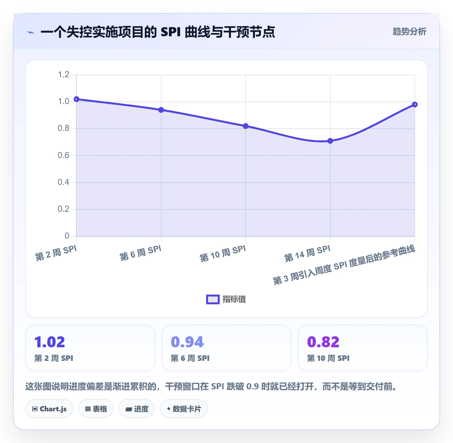Click the x-axis label 第 10 周 SPI
The width and height of the screenshot is (453, 443).
point(223,254)
